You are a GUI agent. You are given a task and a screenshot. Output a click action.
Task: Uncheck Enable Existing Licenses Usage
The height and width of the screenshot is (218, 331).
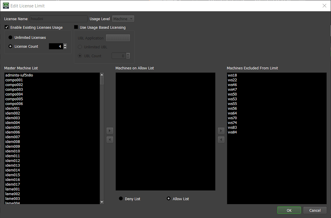6,27
